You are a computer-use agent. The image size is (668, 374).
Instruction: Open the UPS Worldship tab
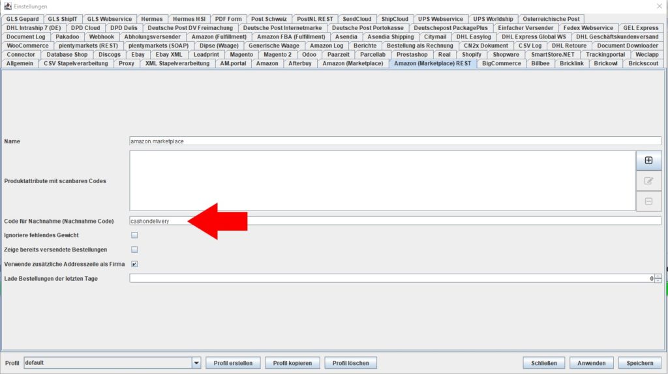tap(493, 19)
